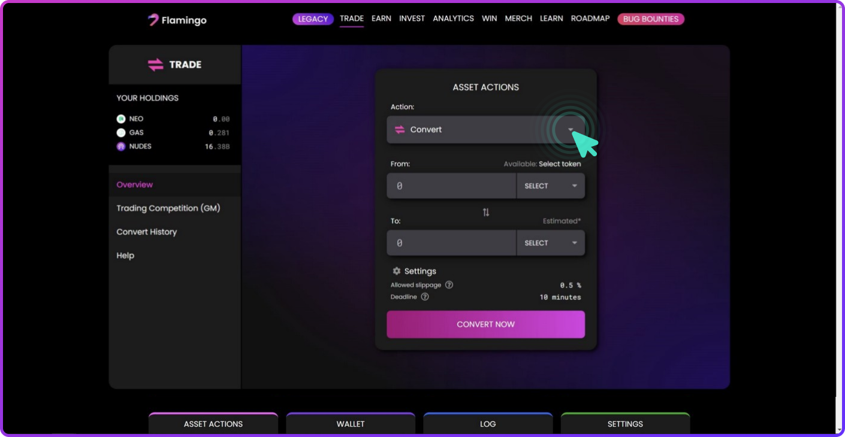Select Overview in the sidebar
This screenshot has width=845, height=437.
coord(175,184)
